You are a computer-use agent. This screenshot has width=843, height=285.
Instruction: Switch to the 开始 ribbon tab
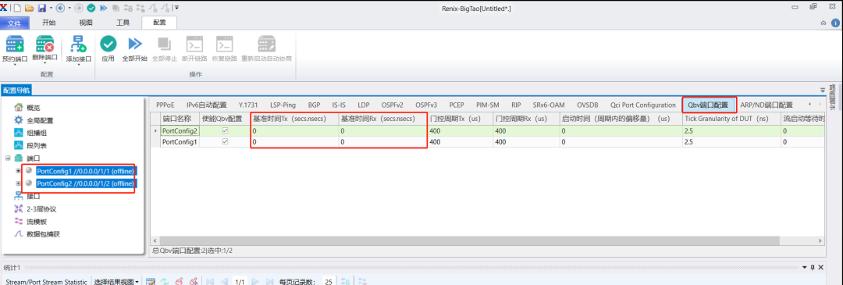pyautogui.click(x=49, y=23)
